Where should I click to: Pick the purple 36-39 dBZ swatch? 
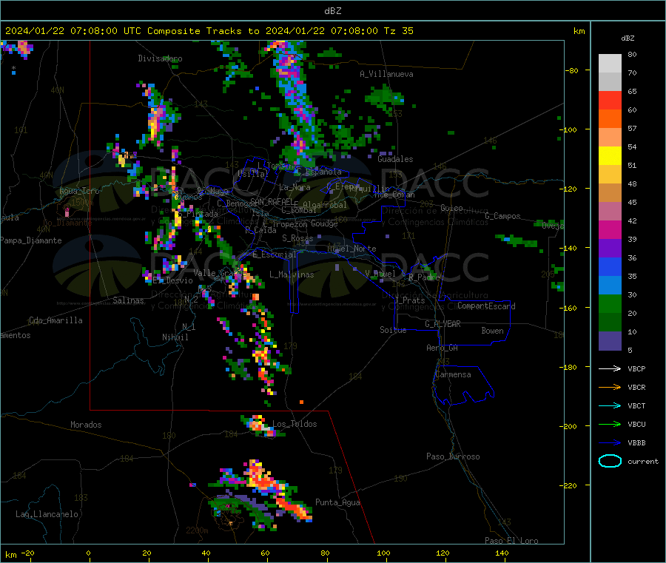(x=610, y=249)
